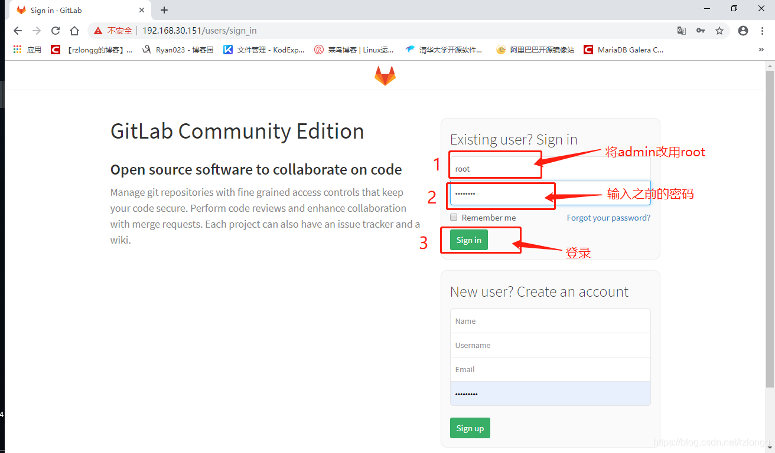The height and width of the screenshot is (453, 775).
Task: Click the green Sign in button
Action: [469, 240]
